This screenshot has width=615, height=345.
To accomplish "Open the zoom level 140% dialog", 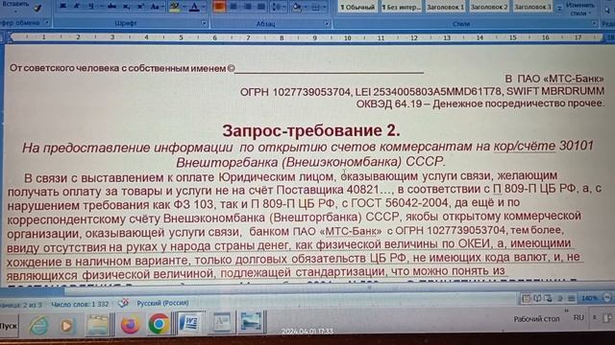I will coord(589,298).
